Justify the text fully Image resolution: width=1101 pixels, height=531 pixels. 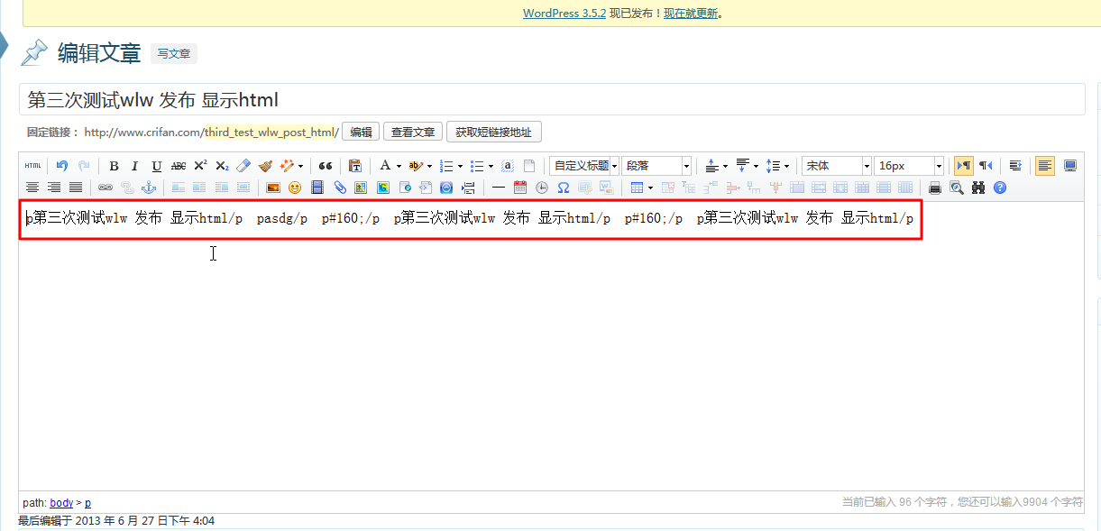point(76,188)
